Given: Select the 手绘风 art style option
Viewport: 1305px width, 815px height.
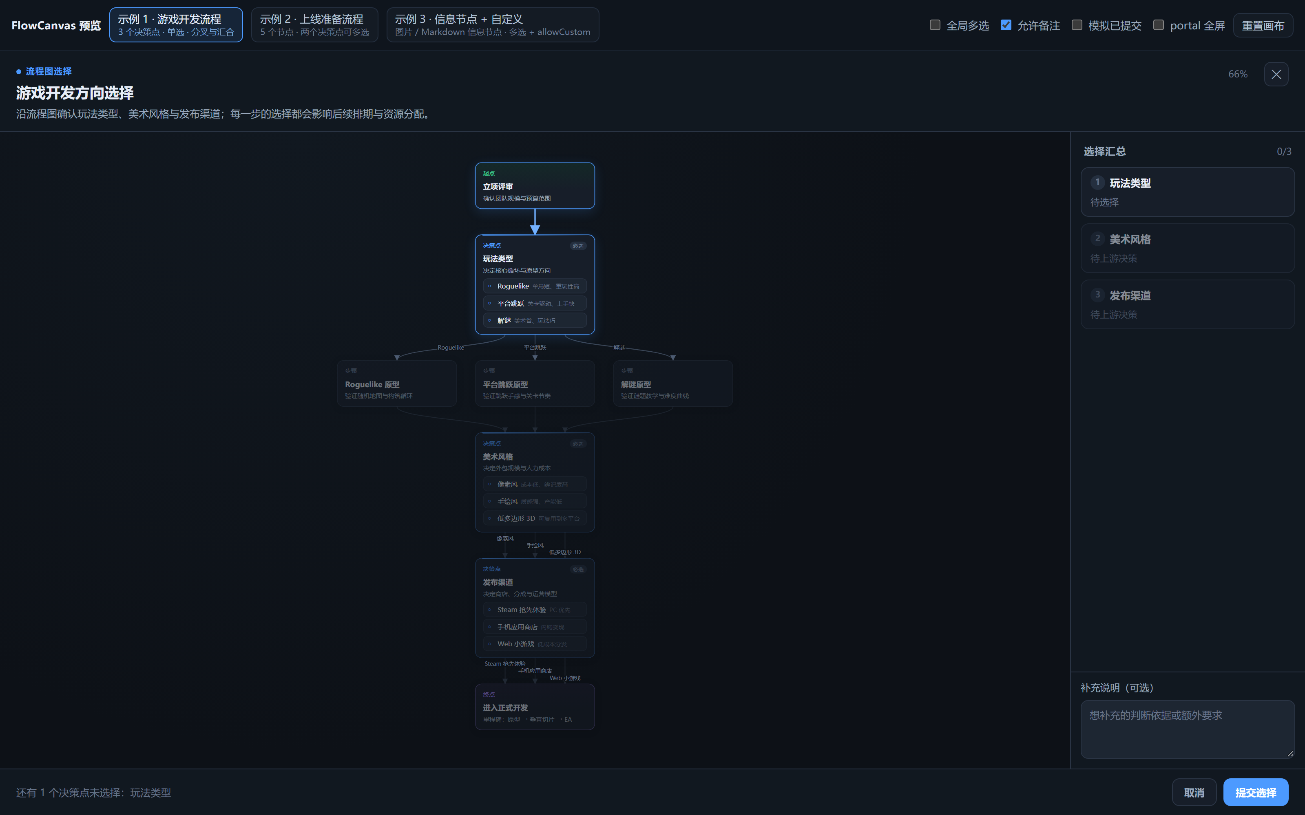Looking at the screenshot, I should 534,501.
